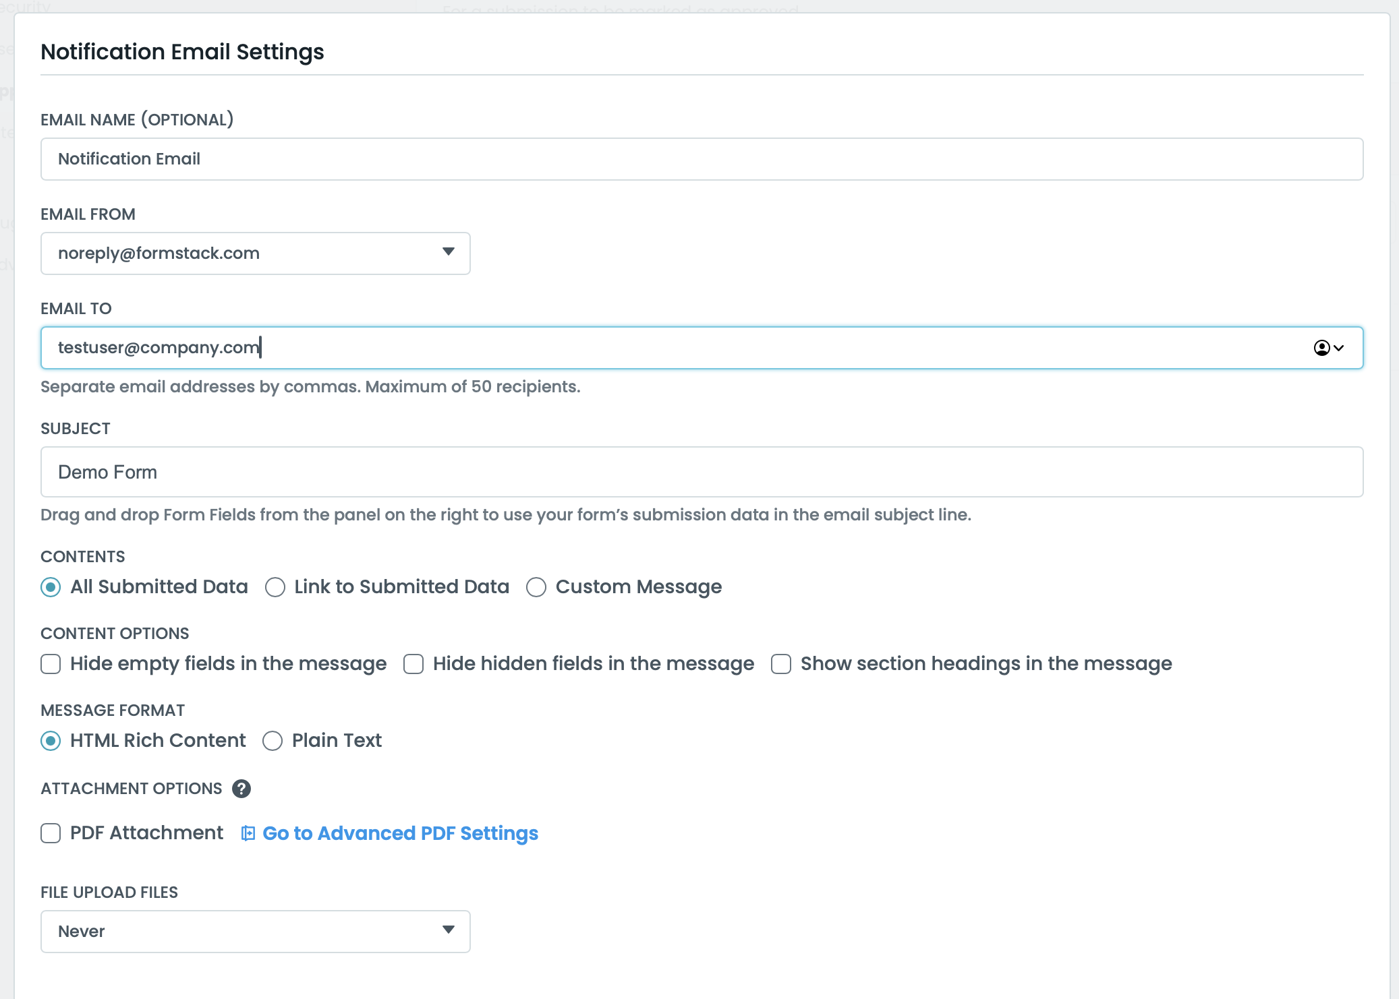Click the chevron next to the user icon
The width and height of the screenshot is (1399, 999).
(1339, 348)
